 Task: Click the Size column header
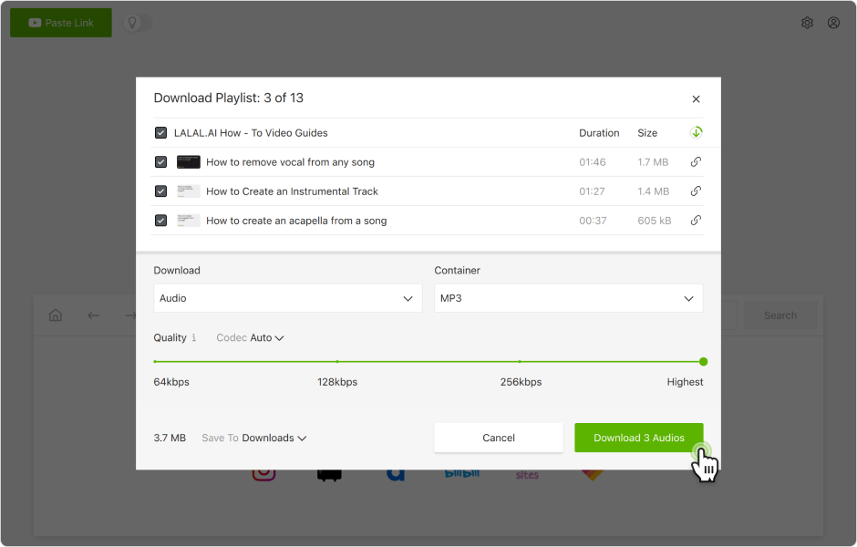pyautogui.click(x=647, y=133)
